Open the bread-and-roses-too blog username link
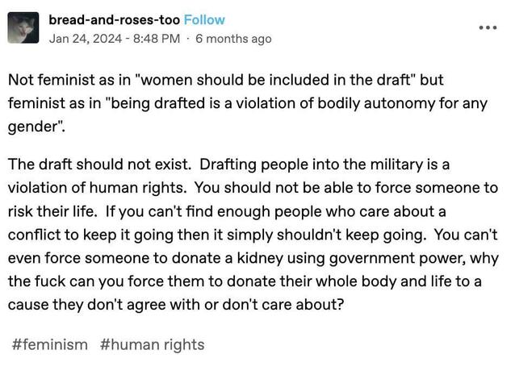The width and height of the screenshot is (515, 379). click(x=114, y=19)
